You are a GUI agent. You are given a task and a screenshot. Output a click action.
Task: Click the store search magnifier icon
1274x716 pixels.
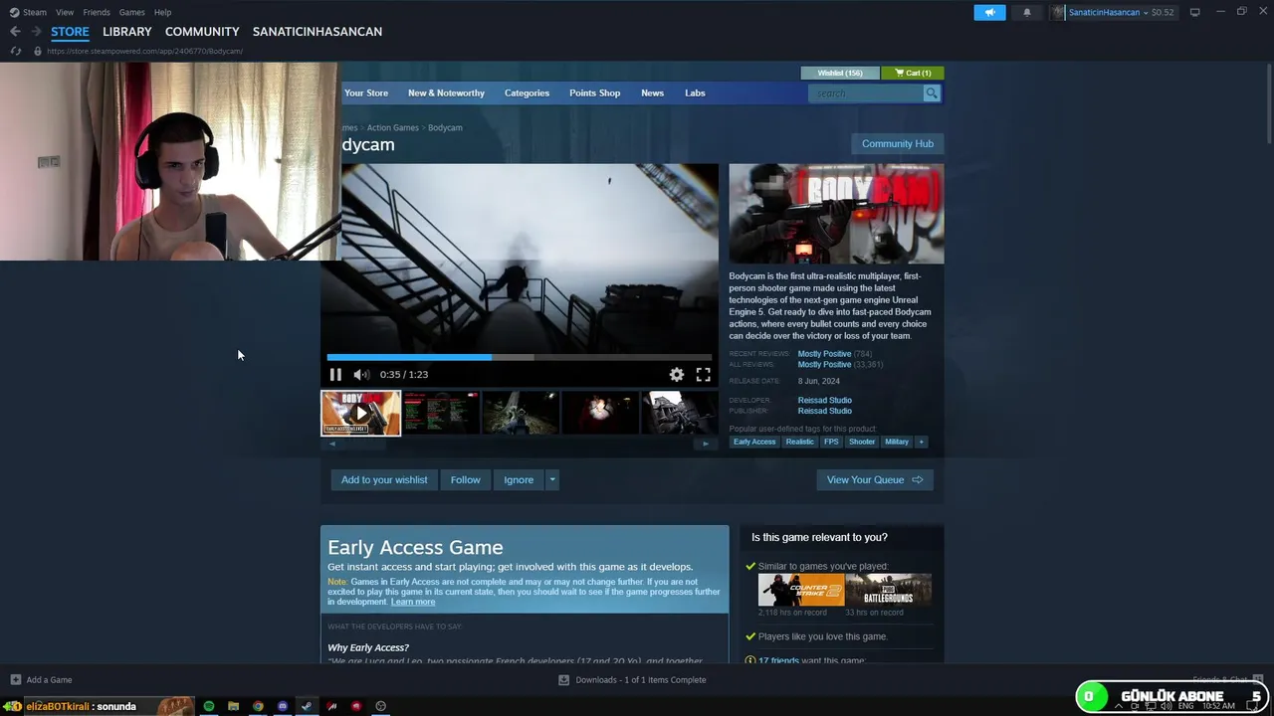click(932, 93)
